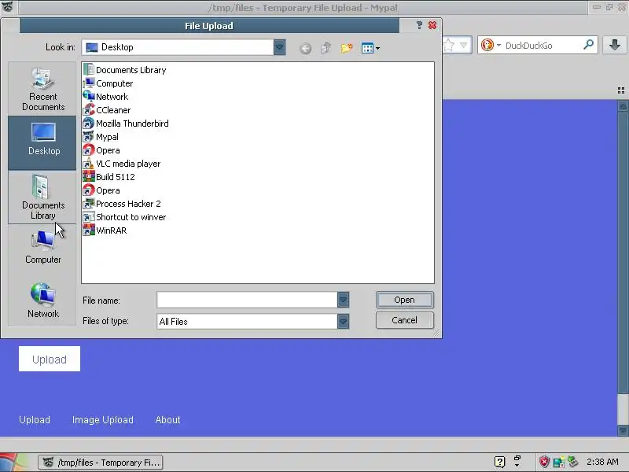Click the page vertical scrollbar
629x472 pixels.
[623, 268]
